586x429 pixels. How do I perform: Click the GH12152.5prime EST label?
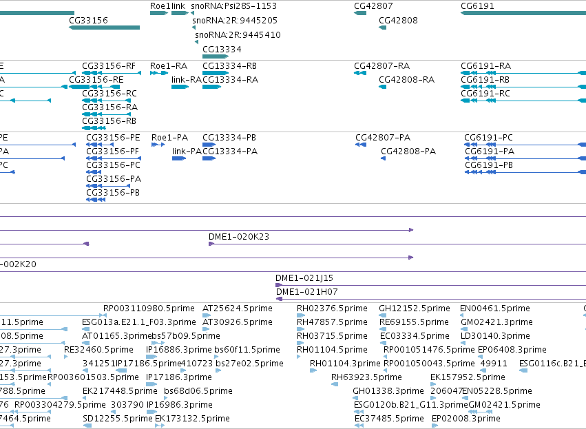point(415,308)
